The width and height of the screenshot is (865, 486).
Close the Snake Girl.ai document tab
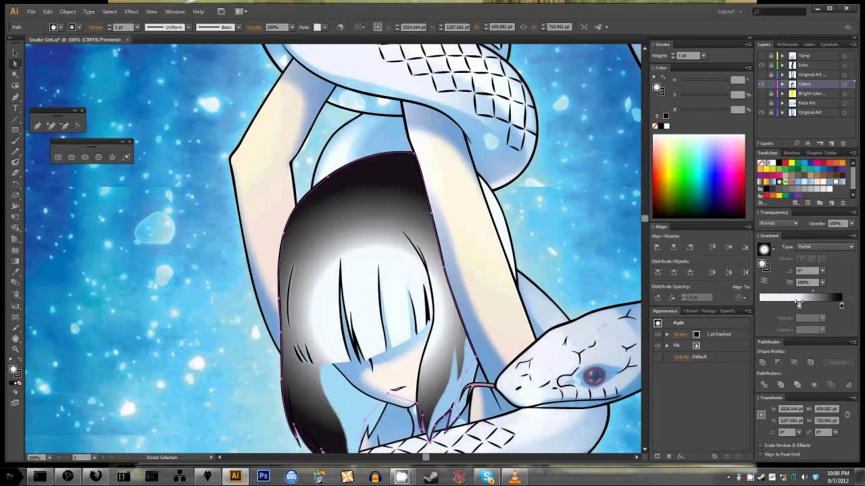tap(126, 40)
